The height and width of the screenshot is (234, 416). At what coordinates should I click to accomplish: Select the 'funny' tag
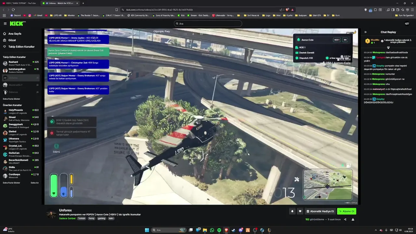pyautogui.click(x=92, y=218)
